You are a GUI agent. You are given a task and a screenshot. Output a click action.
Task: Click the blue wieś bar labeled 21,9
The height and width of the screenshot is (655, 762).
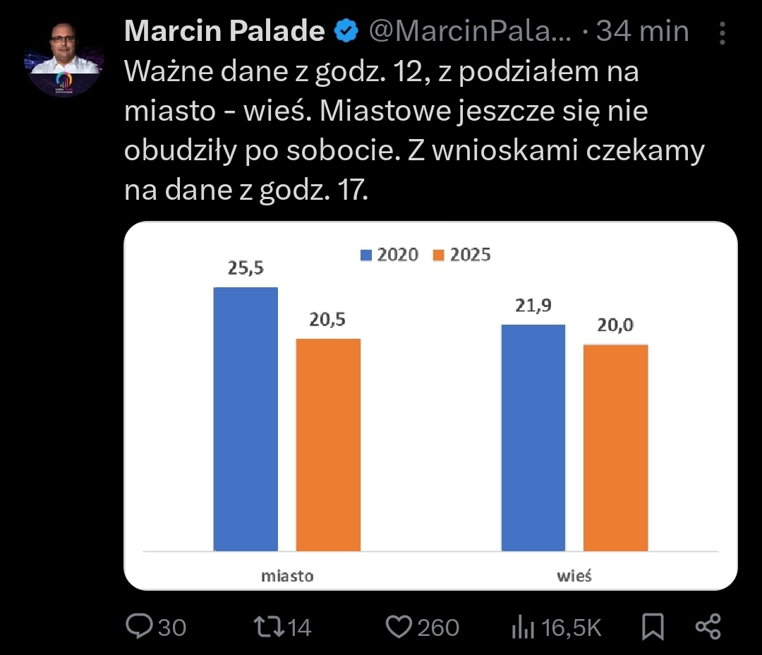(x=533, y=438)
